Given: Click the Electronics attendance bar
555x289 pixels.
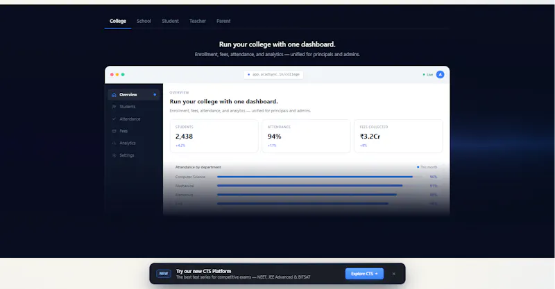Looking at the screenshot, I should (x=307, y=195).
